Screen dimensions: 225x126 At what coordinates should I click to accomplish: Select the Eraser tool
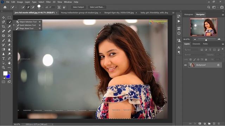(x=9, y=45)
